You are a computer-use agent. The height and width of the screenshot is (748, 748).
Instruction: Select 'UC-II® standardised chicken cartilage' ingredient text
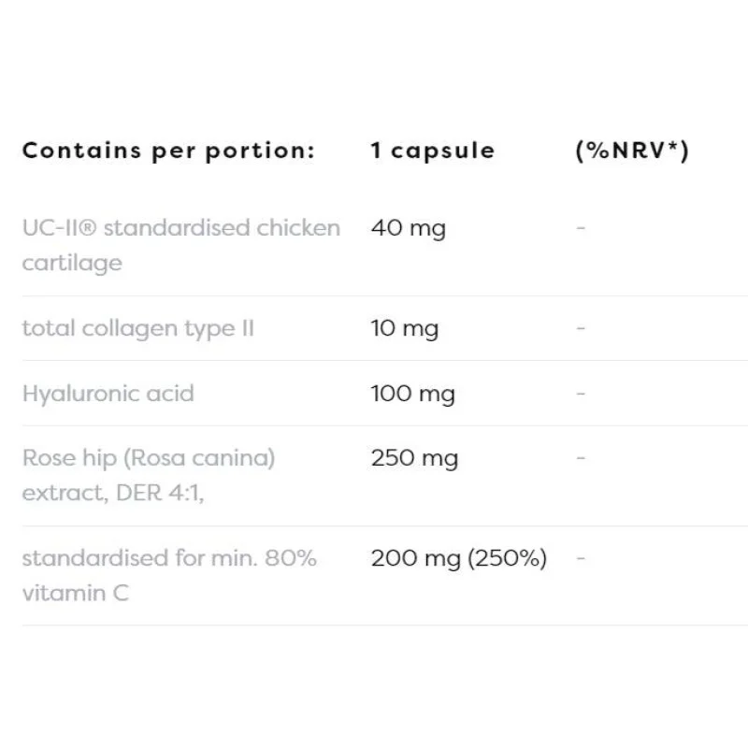pos(180,245)
